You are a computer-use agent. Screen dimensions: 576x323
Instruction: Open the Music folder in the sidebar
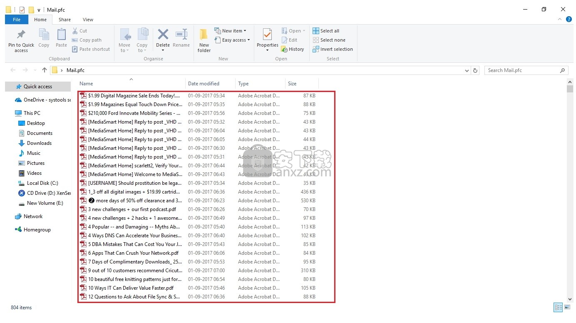click(30, 153)
